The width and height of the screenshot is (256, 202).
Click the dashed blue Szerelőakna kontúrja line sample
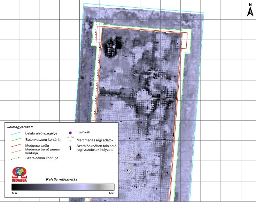coord(16,158)
